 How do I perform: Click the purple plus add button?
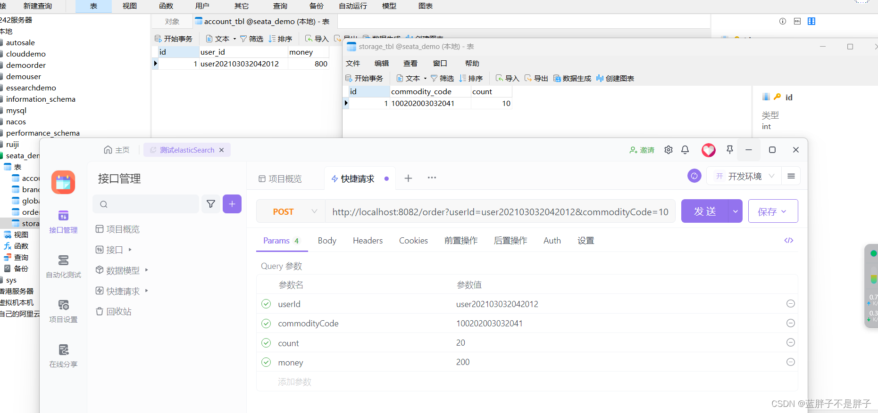click(232, 204)
